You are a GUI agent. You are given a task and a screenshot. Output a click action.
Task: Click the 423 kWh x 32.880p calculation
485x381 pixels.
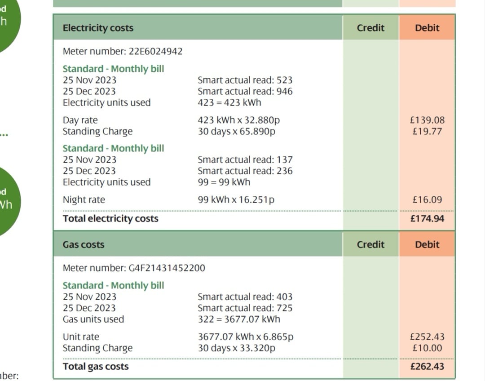(242, 120)
